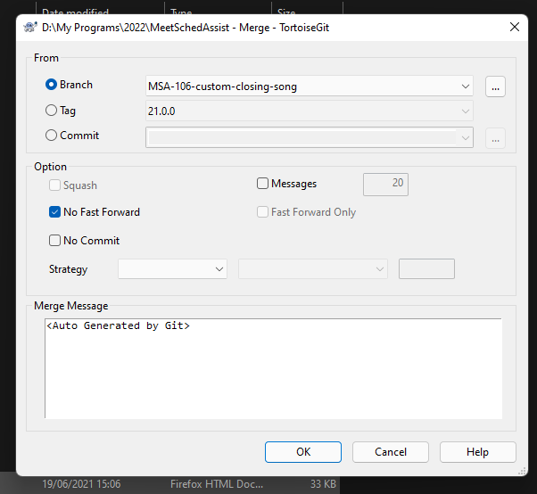Select the Tag radio button
The image size is (537, 494).
click(51, 111)
